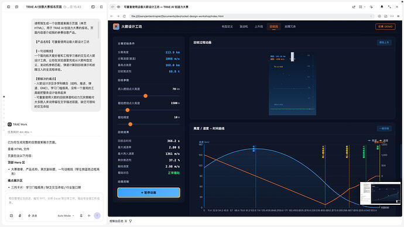Click the 再入燃烧点火高度 slider handle
Image resolution: width=404 pixels, height=227 pixels.
(145, 96)
